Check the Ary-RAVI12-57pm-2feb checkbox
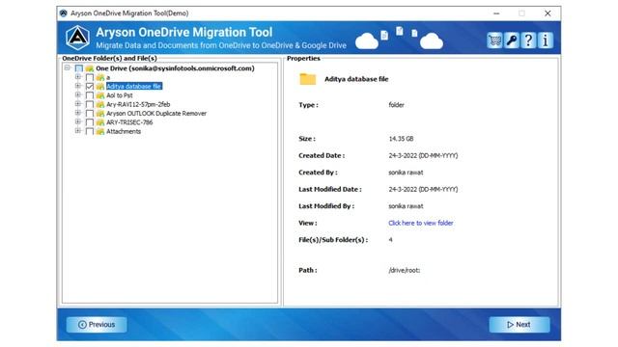This screenshot has width=618, height=347. pyautogui.click(x=90, y=104)
